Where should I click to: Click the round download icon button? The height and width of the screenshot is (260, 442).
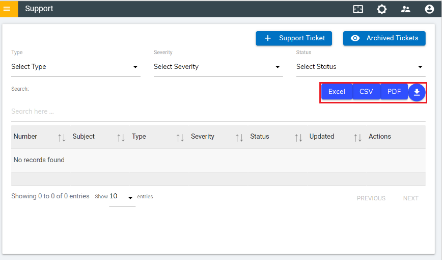coord(417,92)
